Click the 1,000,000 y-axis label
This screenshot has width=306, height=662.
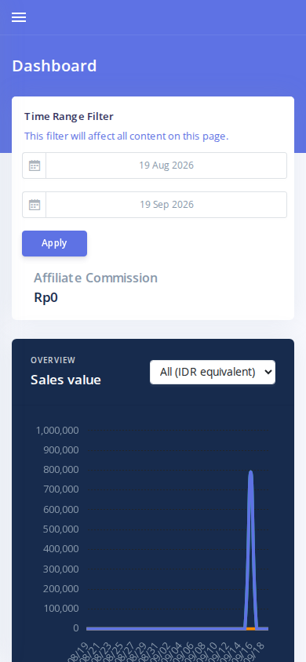tap(57, 430)
